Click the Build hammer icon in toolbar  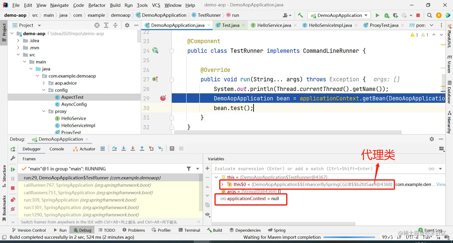click(300, 15)
